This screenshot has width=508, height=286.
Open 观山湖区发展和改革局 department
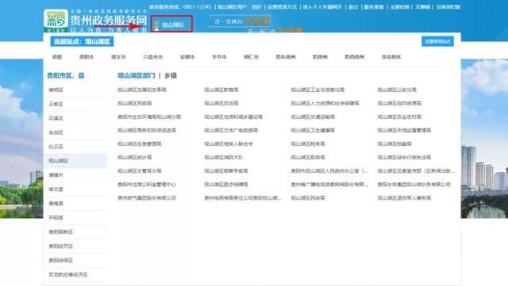[x=142, y=90]
